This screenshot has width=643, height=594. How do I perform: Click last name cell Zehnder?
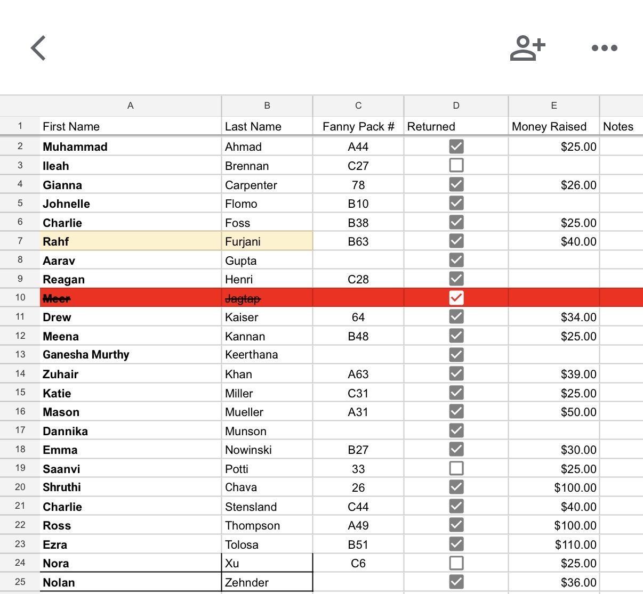[267, 582]
